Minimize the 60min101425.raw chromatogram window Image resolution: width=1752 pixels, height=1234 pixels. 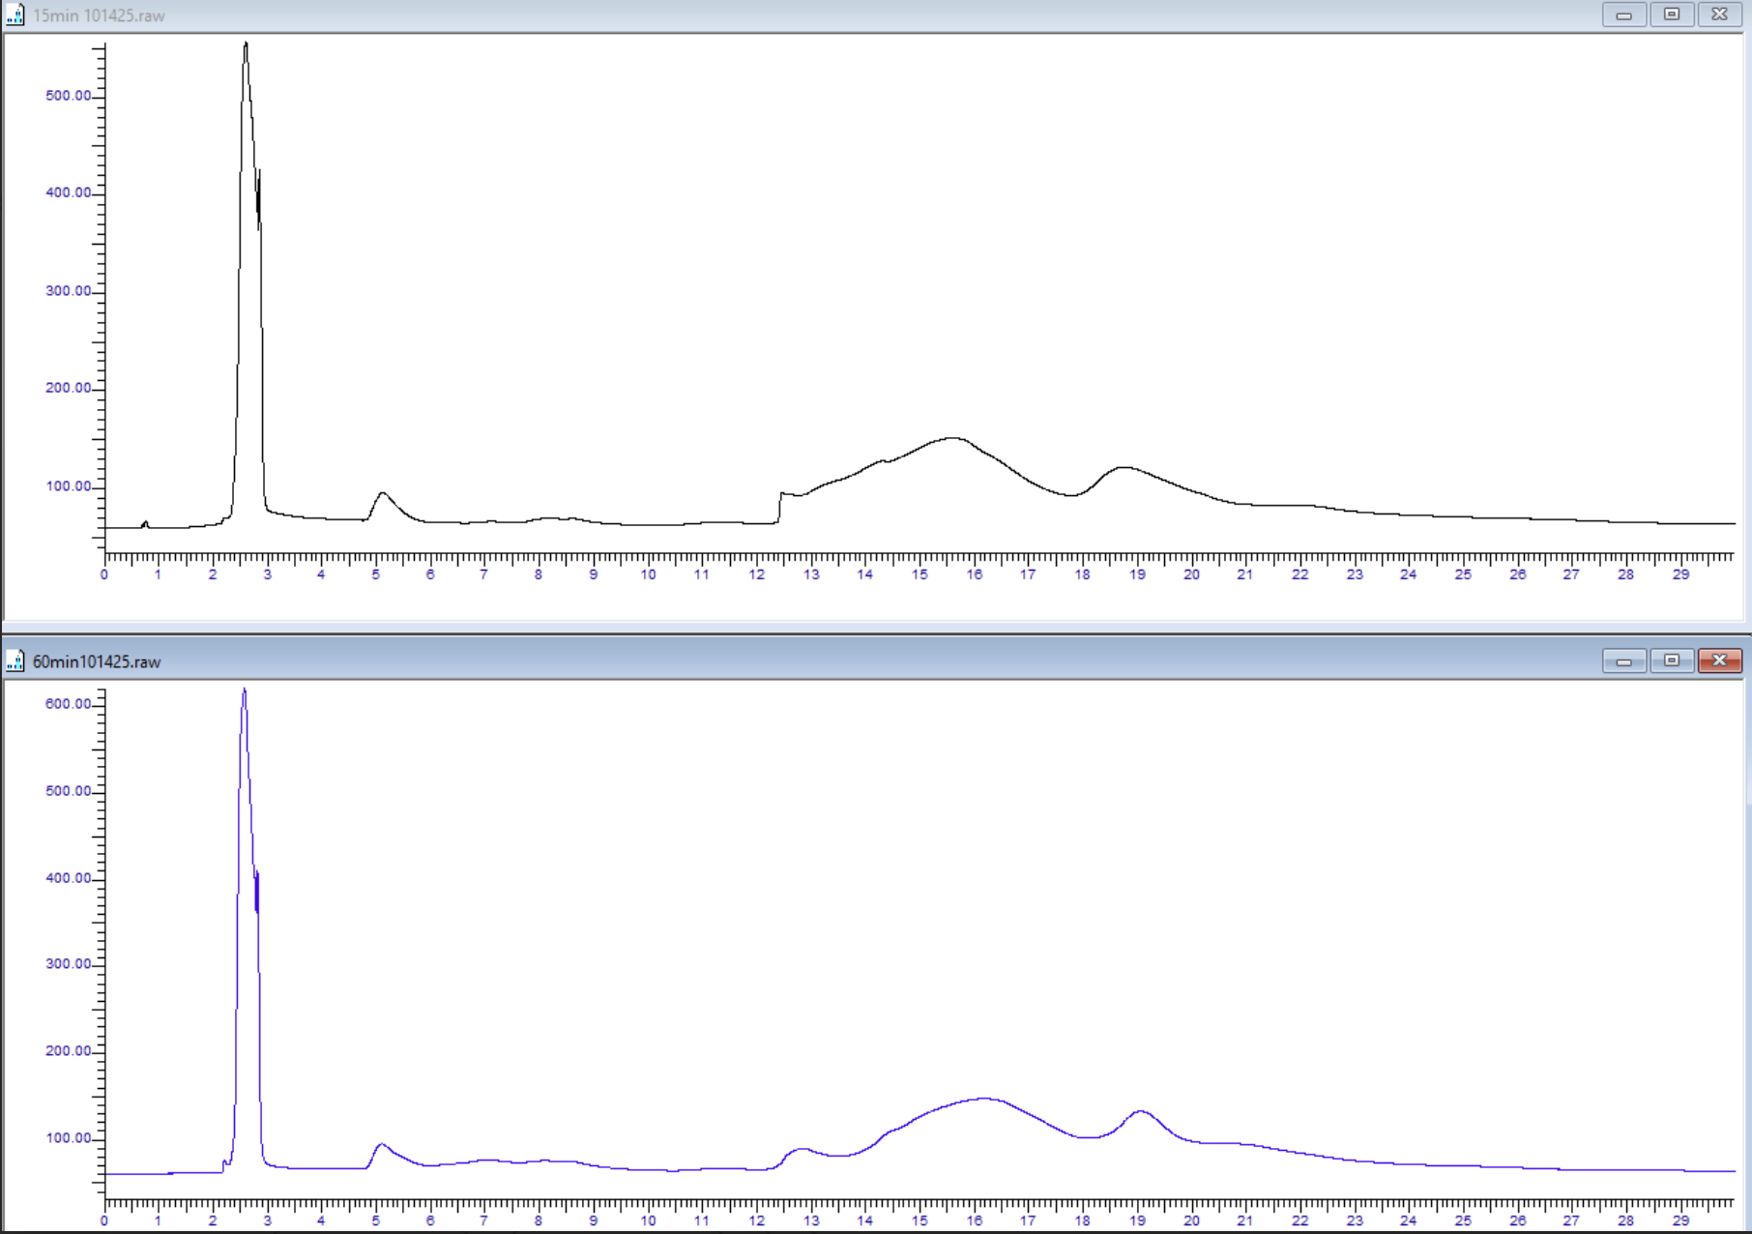pos(1623,661)
